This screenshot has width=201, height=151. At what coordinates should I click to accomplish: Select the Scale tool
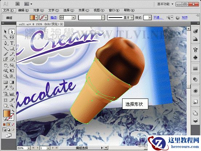(x=12, y=65)
